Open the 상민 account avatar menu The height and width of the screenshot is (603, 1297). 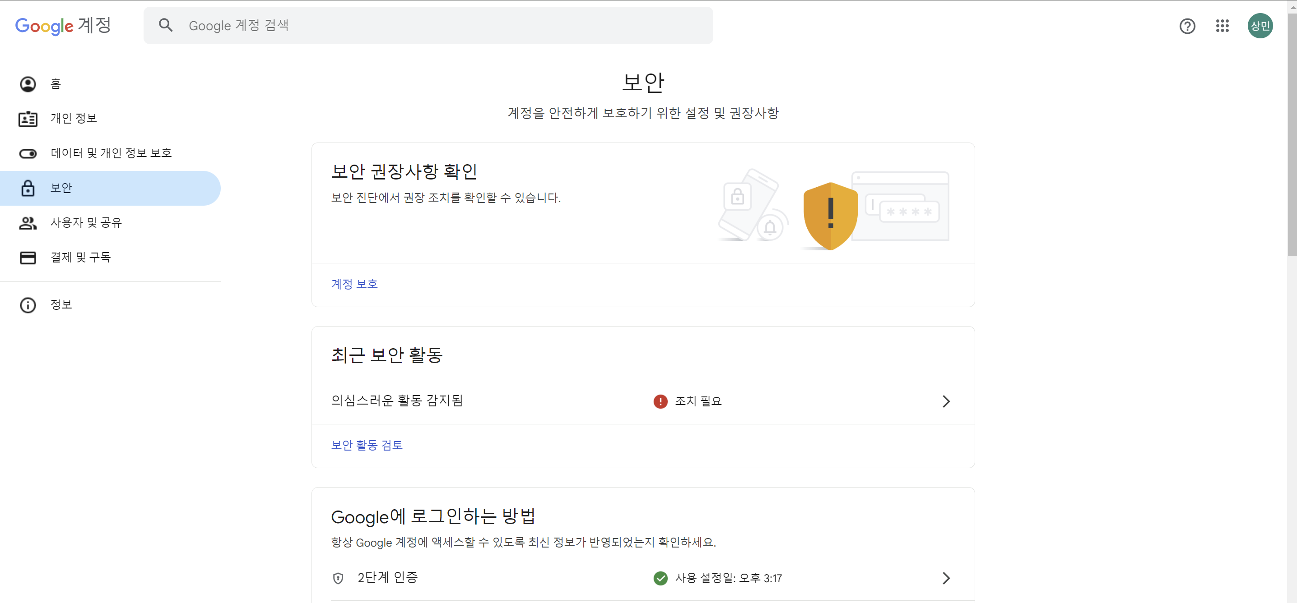click(1260, 26)
